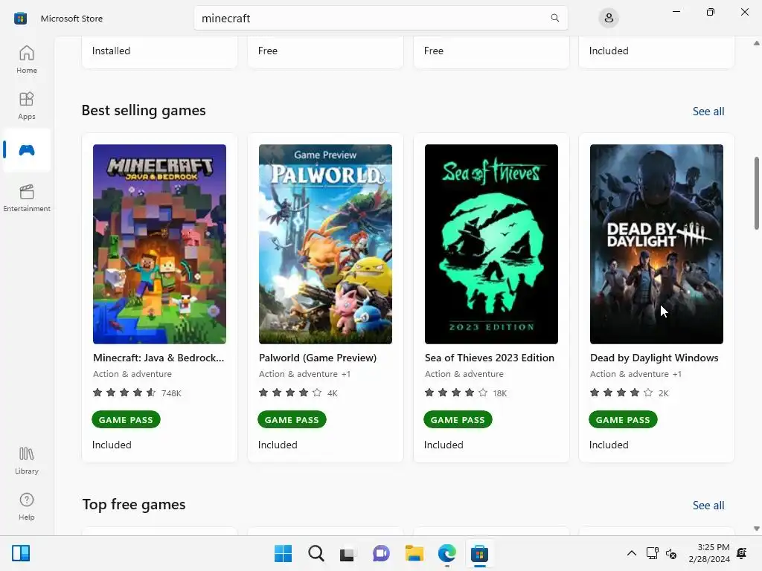Screen dimensions: 762x571
Task: Click the 4K star rating for Palworld
Action: (x=298, y=393)
